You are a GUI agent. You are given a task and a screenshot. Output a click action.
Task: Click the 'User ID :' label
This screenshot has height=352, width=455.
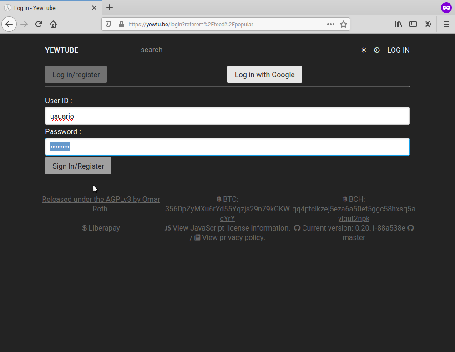(59, 101)
